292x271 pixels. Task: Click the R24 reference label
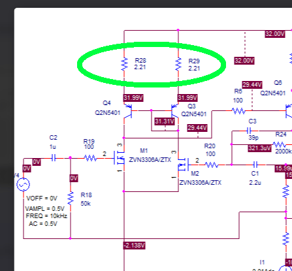point(281,135)
